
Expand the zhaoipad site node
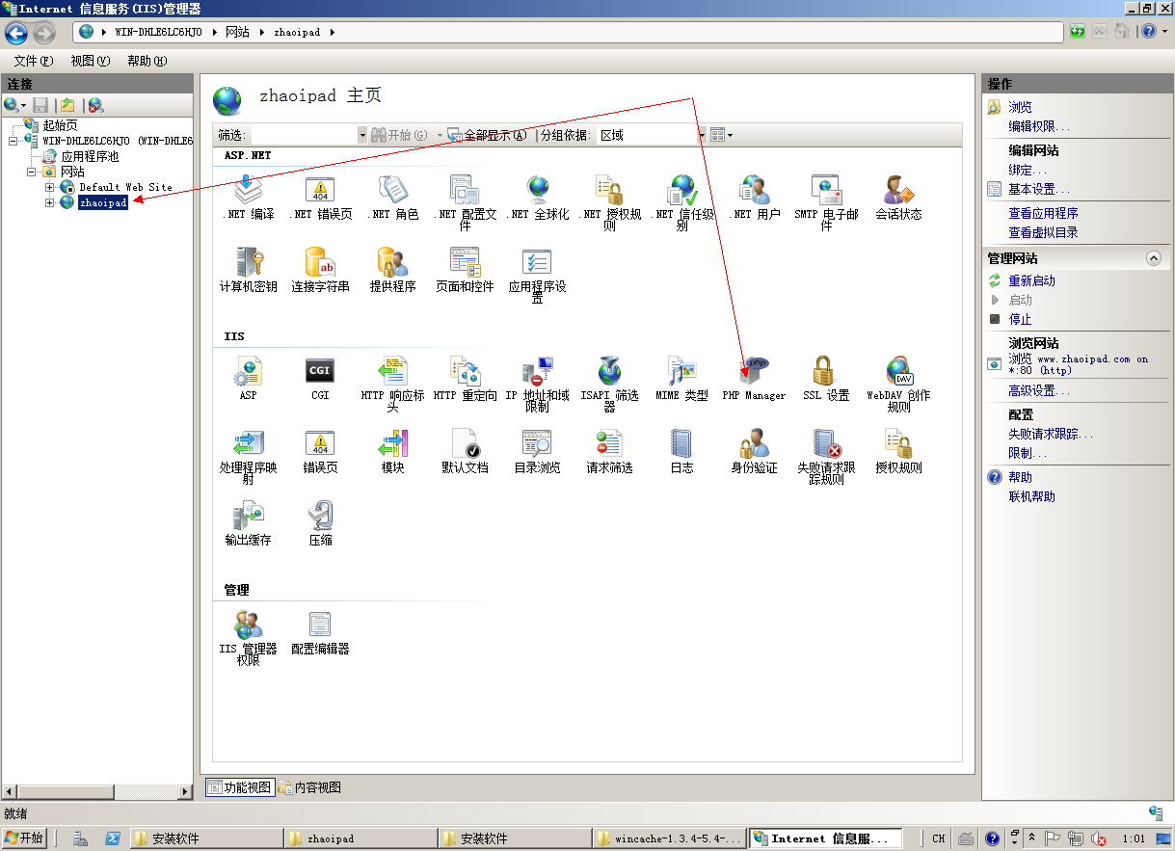(x=50, y=202)
